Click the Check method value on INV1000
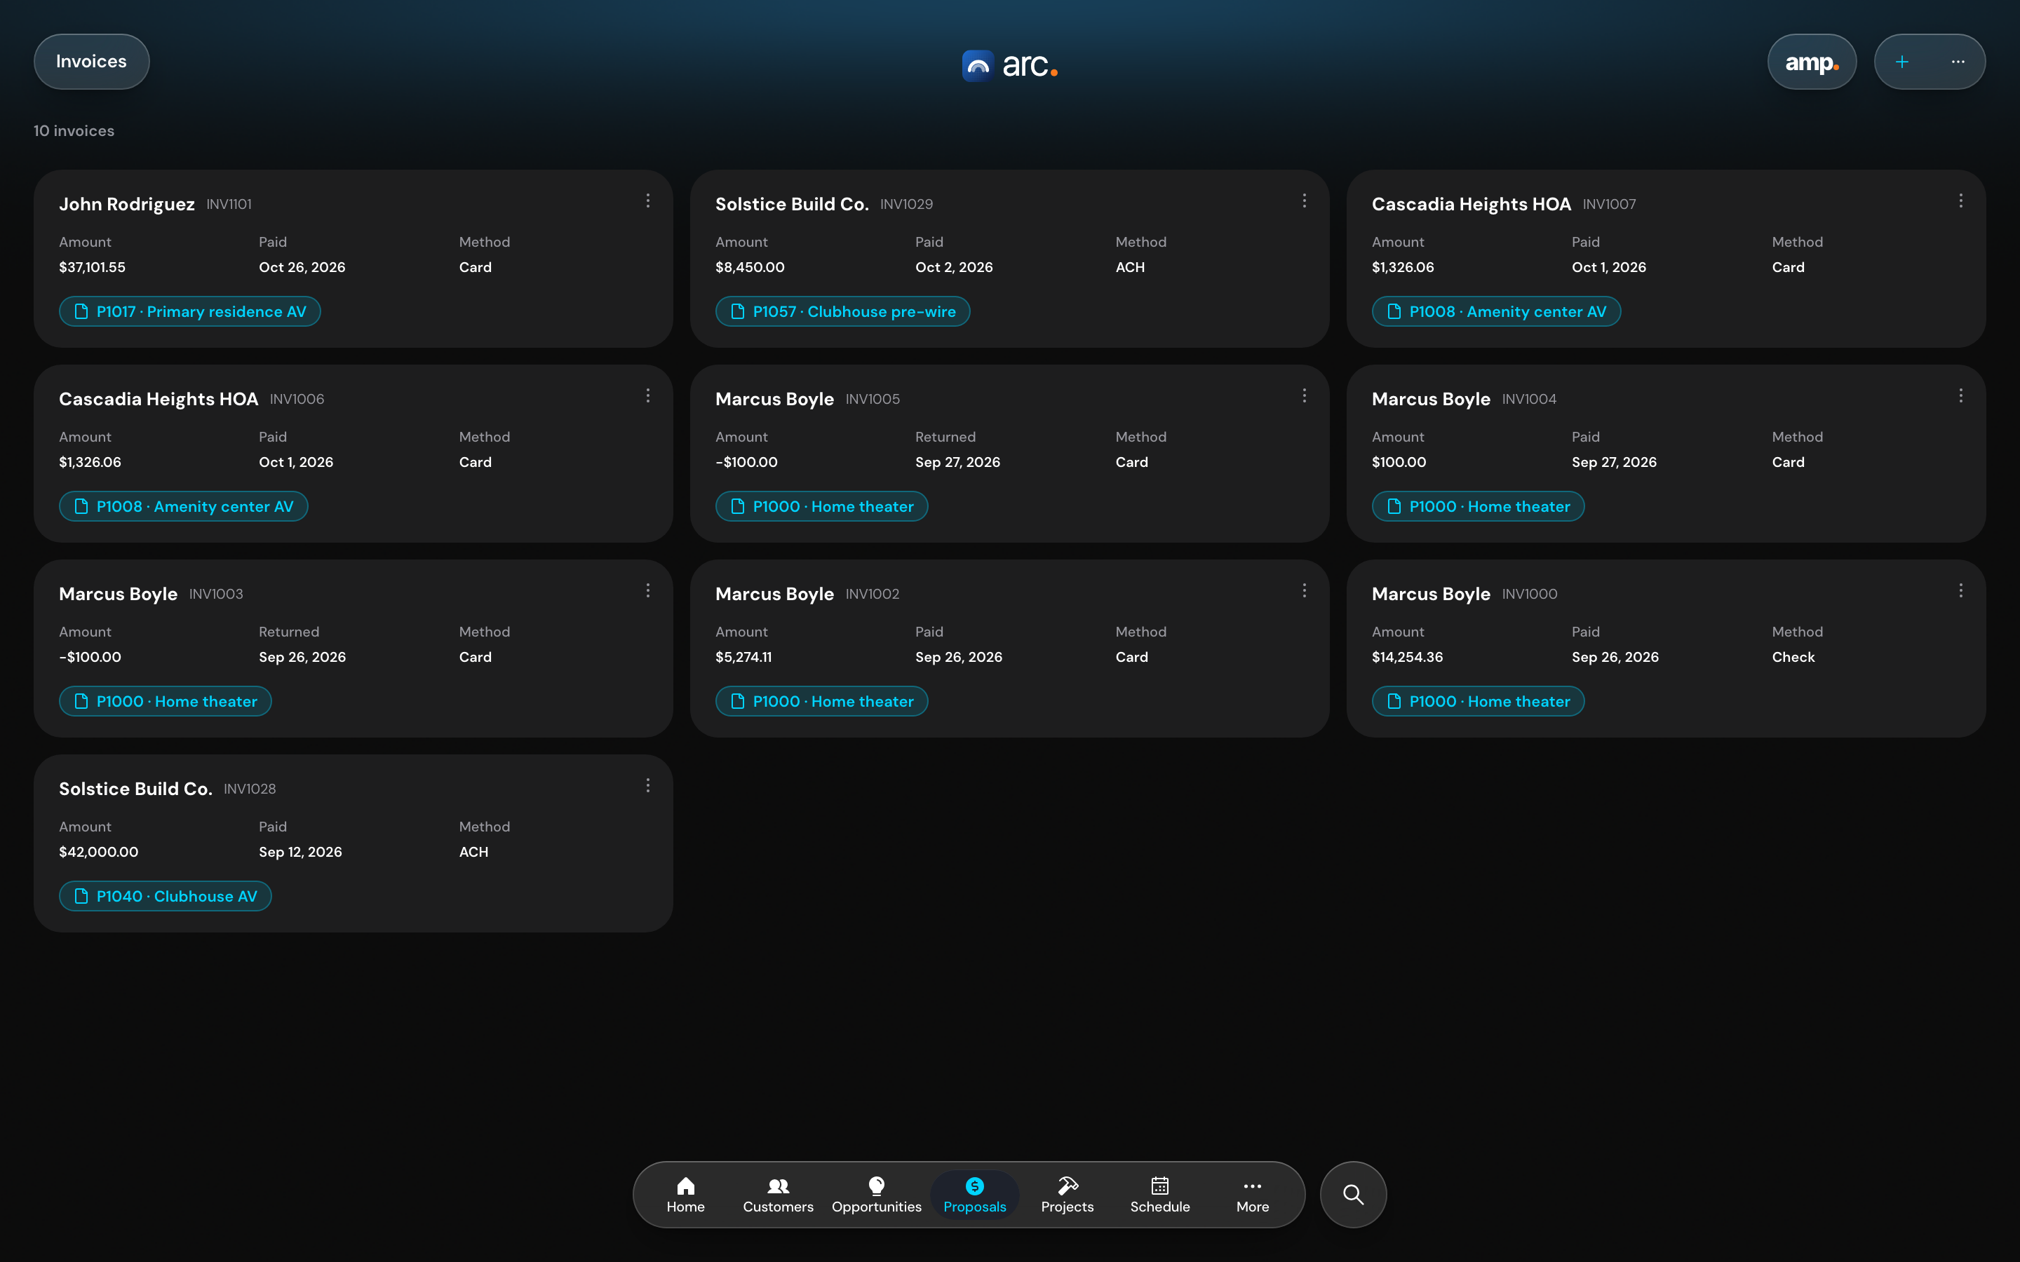The image size is (2020, 1262). (1793, 657)
